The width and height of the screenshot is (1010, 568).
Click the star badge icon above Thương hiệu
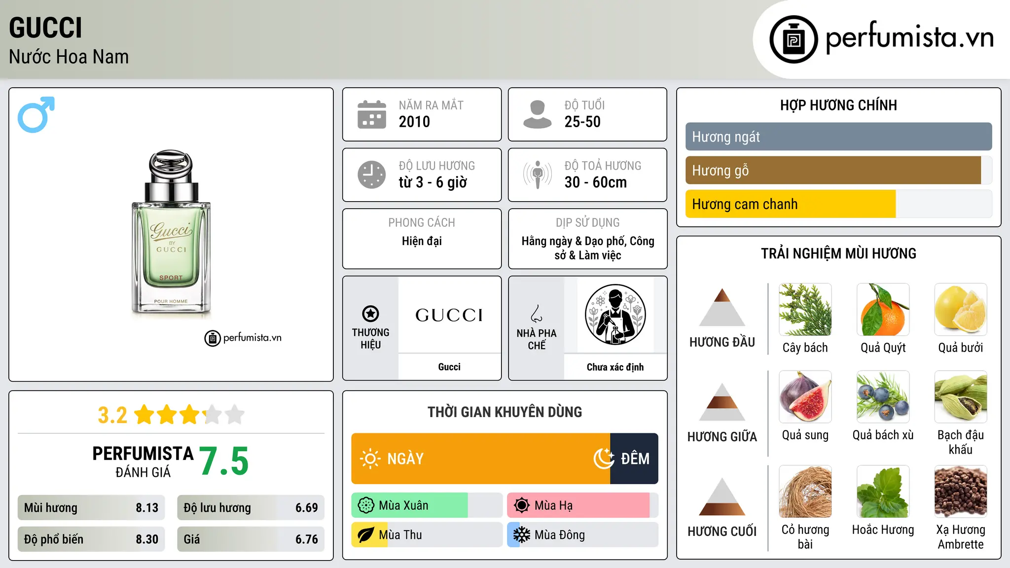pos(370,314)
